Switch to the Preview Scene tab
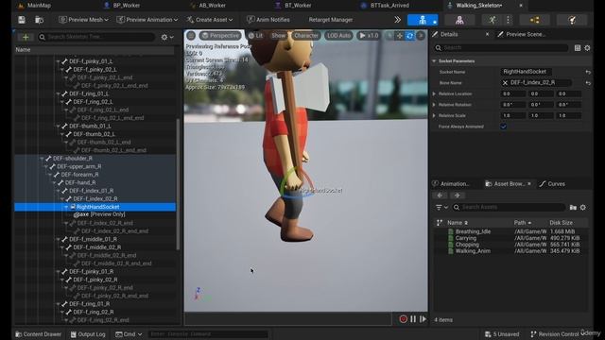Viewport: 605px width, 340px height. point(522,34)
